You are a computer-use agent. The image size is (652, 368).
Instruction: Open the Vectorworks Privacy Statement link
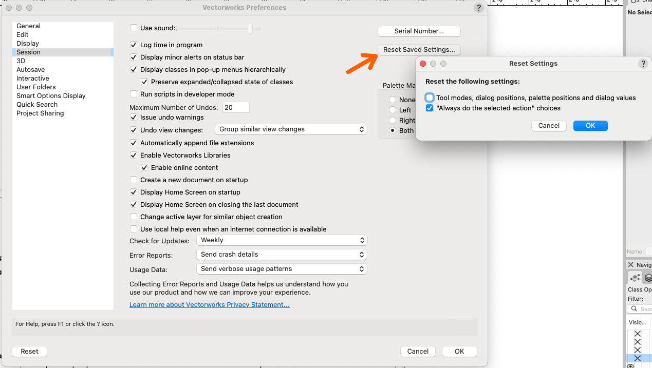(209, 305)
